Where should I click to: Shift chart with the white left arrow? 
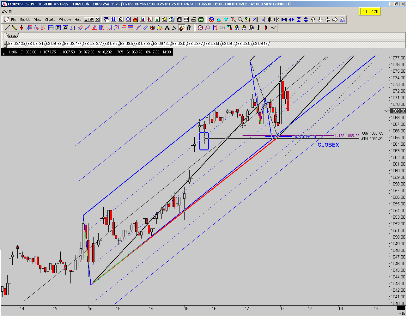click(x=328, y=20)
